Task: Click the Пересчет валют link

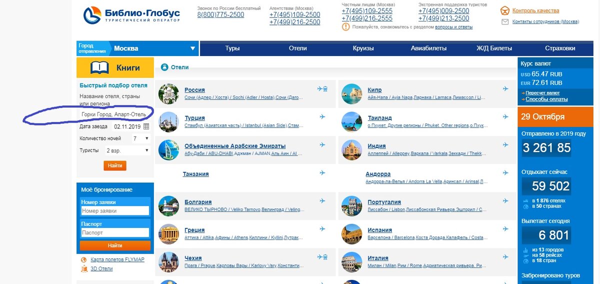Action: click(542, 93)
